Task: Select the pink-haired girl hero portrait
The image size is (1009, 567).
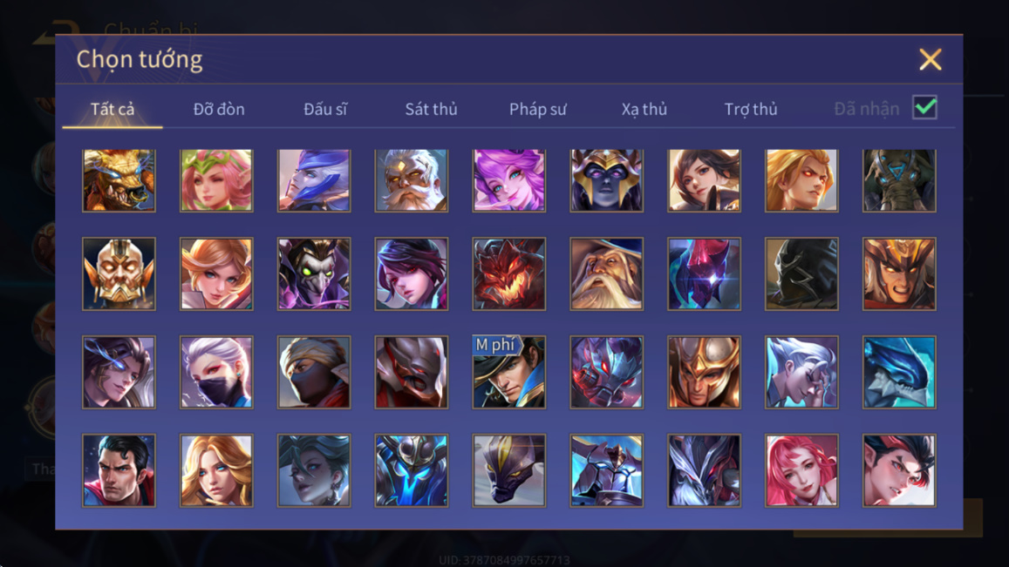Action: (x=801, y=470)
